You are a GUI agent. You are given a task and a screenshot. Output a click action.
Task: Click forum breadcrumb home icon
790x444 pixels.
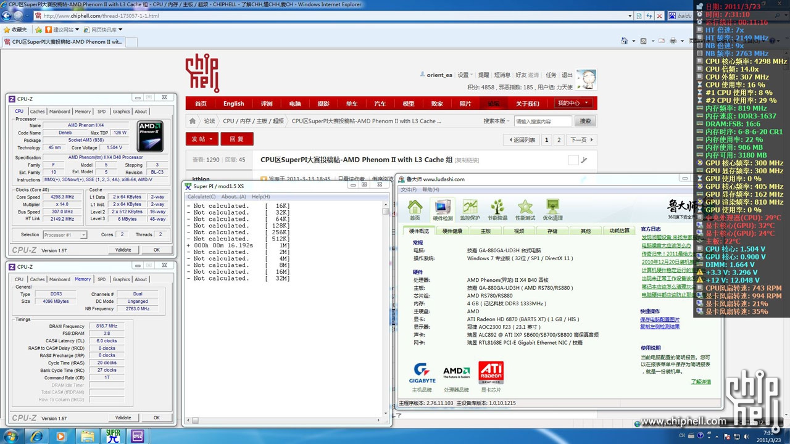coord(193,121)
